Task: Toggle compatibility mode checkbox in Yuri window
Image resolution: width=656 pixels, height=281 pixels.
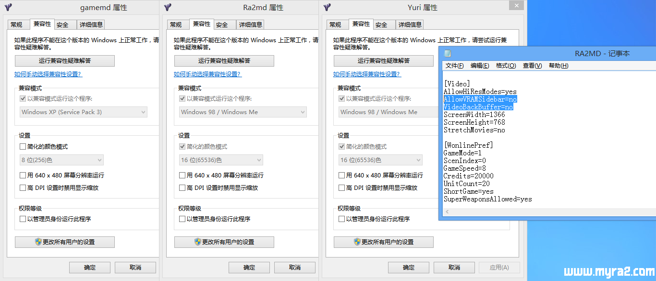Action: pyautogui.click(x=341, y=99)
